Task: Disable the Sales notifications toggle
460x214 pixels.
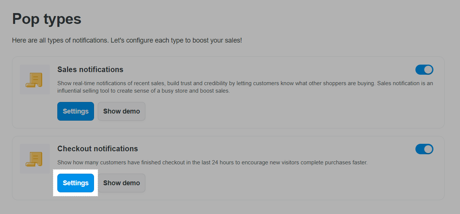Action: point(424,70)
